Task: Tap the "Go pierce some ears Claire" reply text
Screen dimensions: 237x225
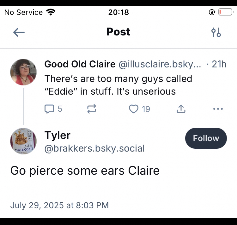Action: tap(85, 171)
